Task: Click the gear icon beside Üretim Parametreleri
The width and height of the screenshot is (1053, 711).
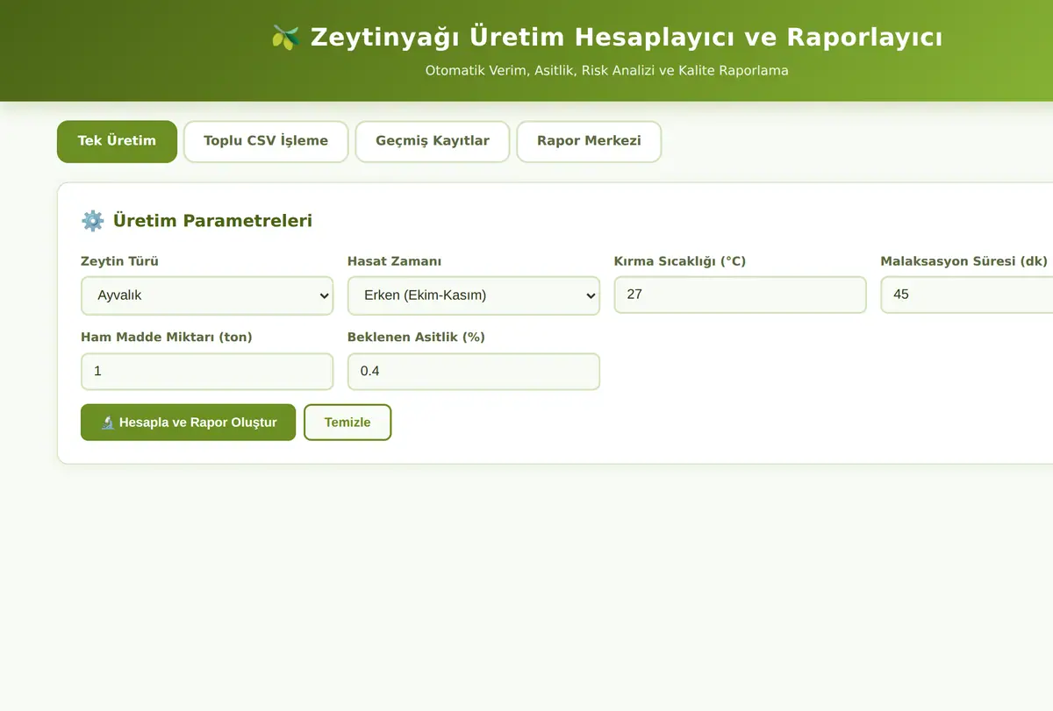Action: (x=92, y=221)
